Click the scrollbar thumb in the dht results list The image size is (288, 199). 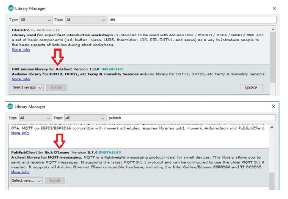coord(273,57)
